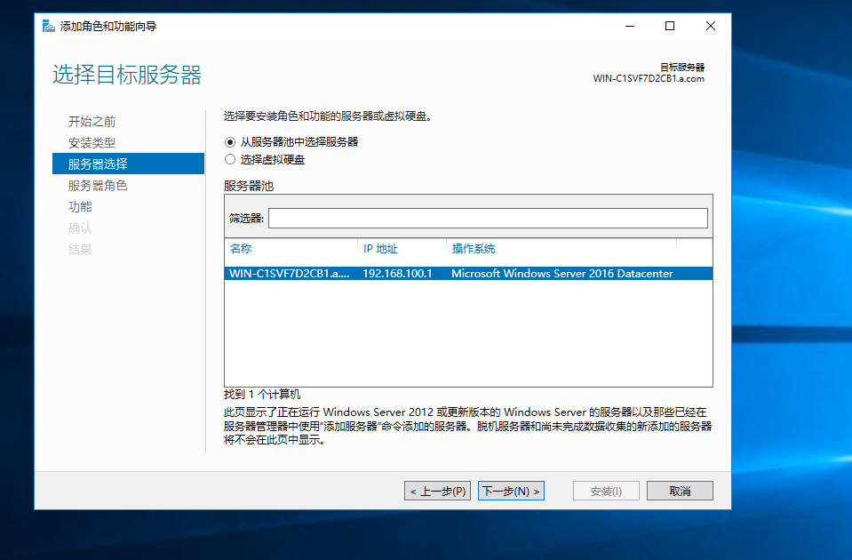
Task: Select server row WIN-C1SVF7D2CB1.a....
Action: 468,274
